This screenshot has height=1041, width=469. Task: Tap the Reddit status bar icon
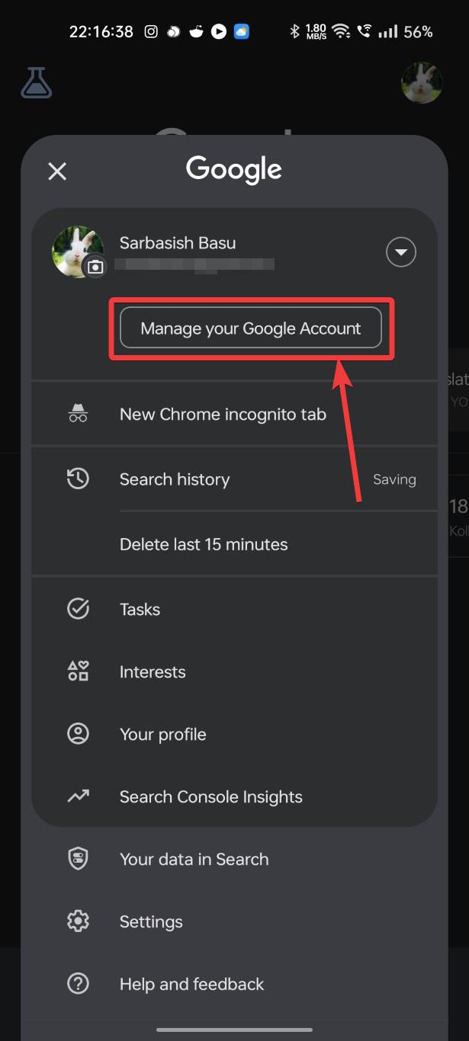click(x=196, y=32)
